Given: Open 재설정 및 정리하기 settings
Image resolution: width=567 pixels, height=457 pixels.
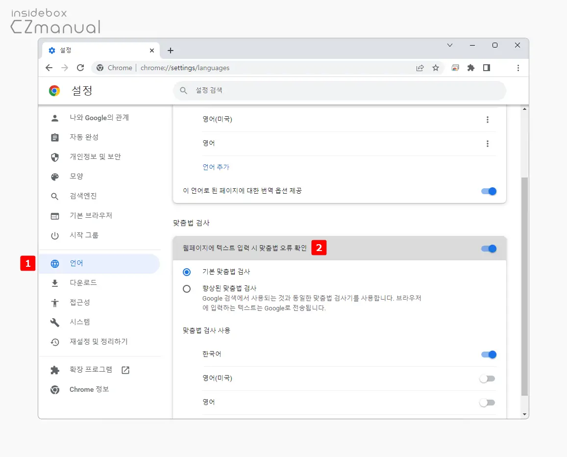Looking at the screenshot, I should 99,342.
